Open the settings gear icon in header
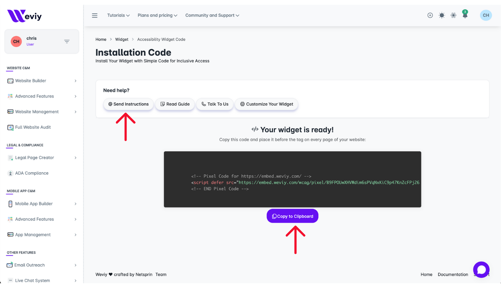501x288 pixels. click(453, 15)
